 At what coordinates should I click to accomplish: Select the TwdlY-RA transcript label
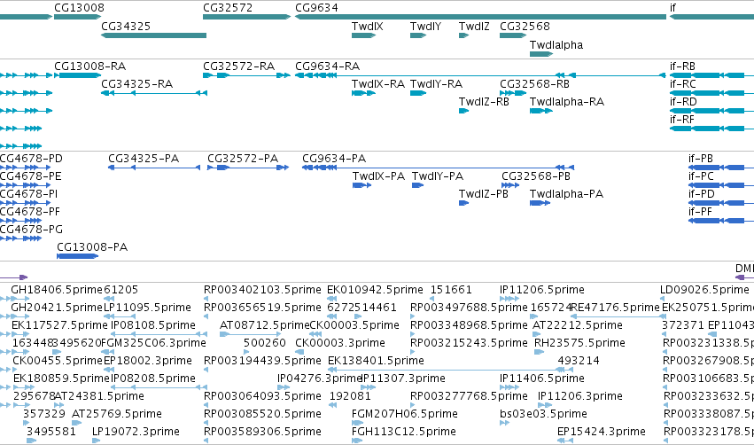click(x=436, y=83)
